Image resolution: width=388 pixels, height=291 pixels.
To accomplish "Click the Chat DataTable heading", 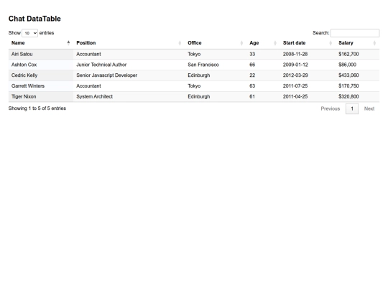I will (34, 19).
